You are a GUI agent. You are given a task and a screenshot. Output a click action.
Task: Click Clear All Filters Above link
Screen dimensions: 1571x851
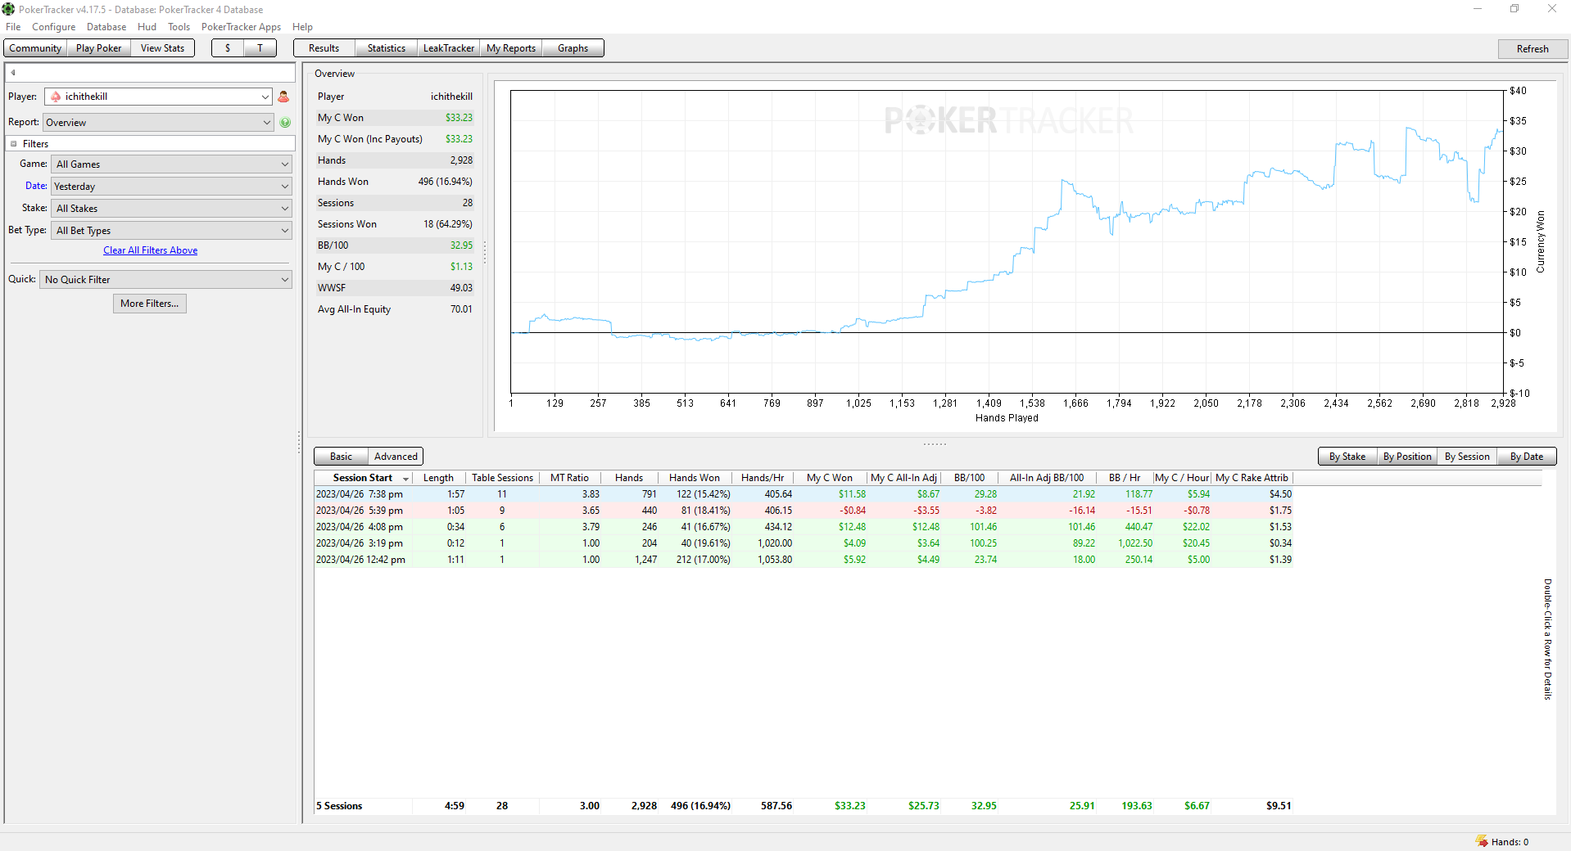click(x=151, y=250)
